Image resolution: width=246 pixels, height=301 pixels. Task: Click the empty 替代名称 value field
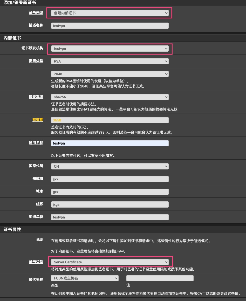(160, 278)
